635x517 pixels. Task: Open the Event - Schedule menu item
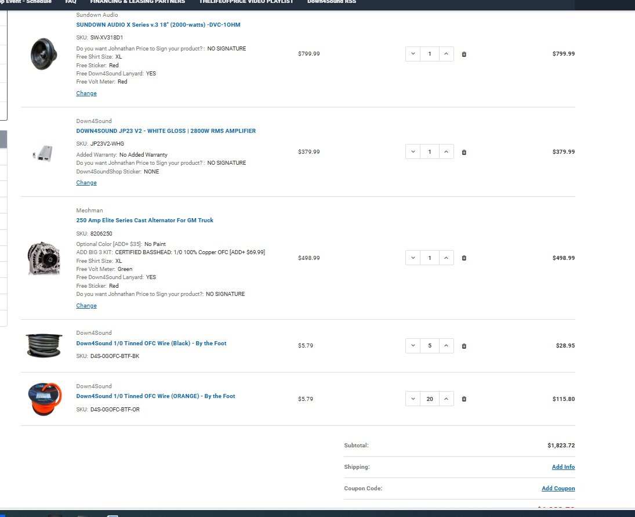click(26, 2)
